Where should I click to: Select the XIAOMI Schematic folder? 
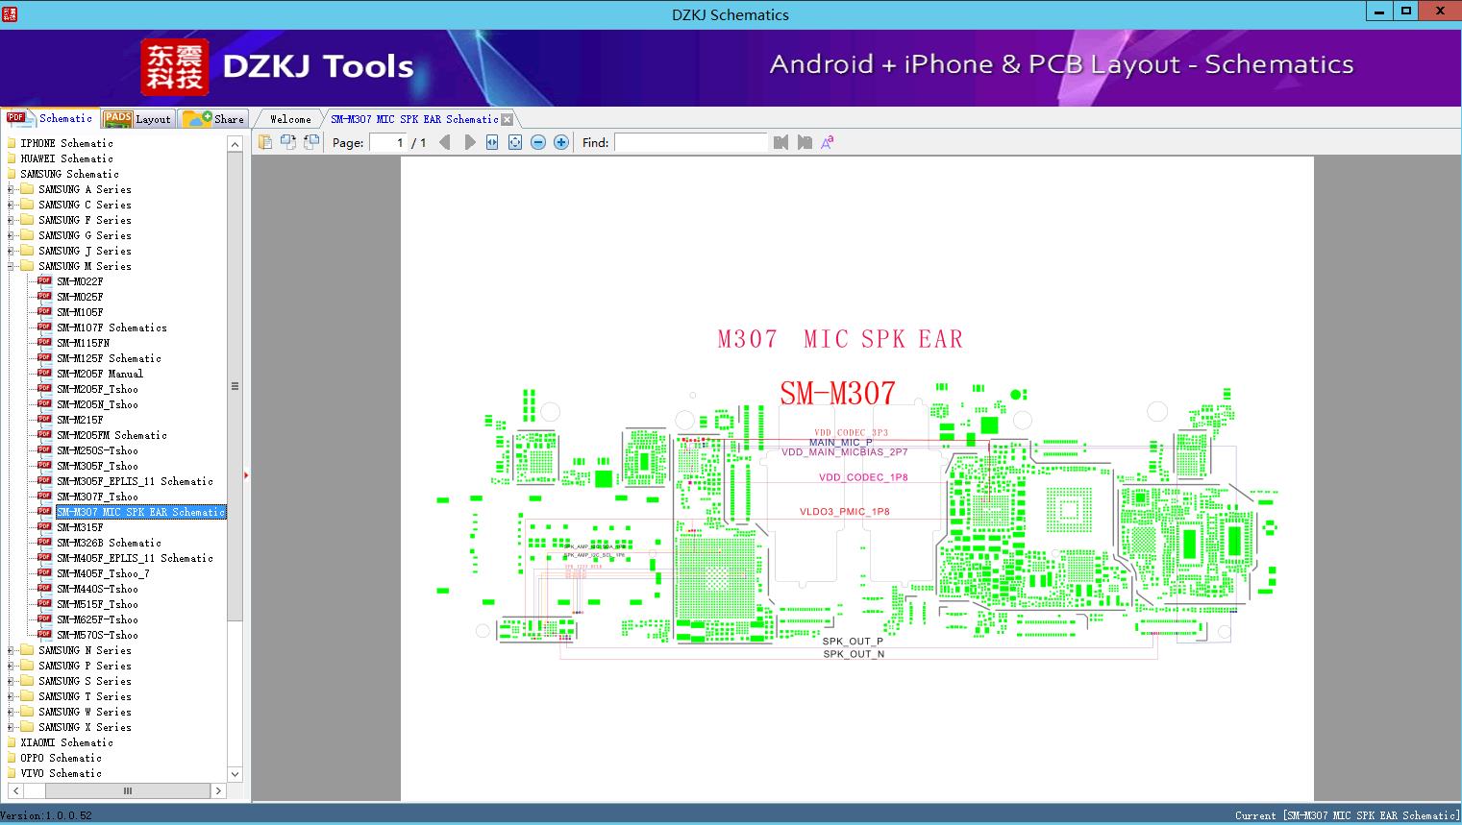pyautogui.click(x=66, y=742)
